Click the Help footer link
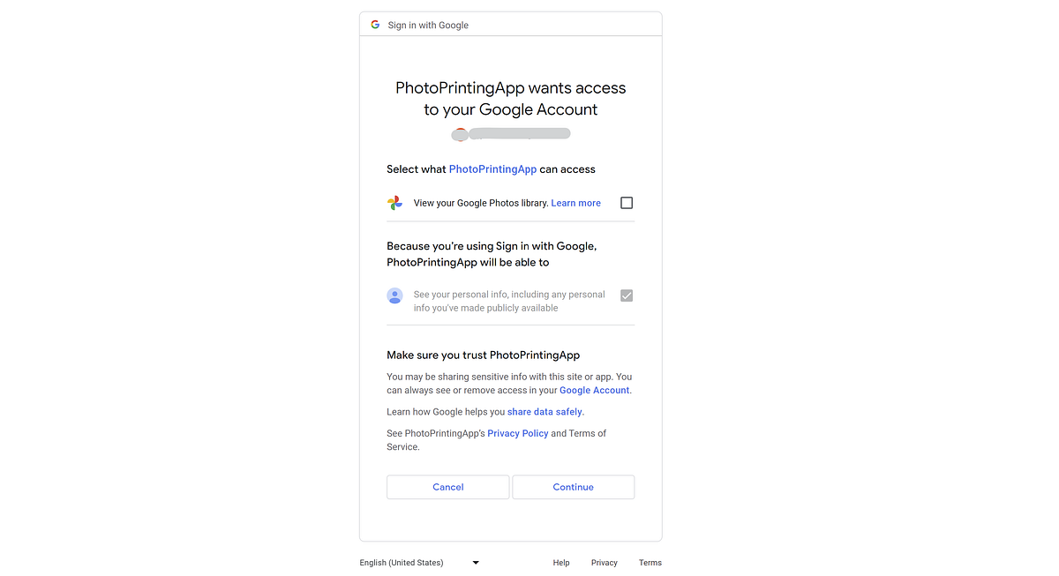The height and width of the screenshot is (576, 1059). point(561,562)
